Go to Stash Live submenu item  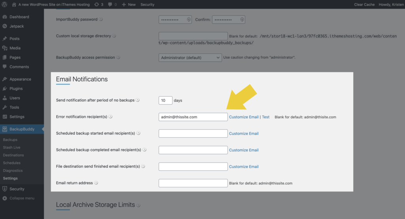tap(11, 147)
